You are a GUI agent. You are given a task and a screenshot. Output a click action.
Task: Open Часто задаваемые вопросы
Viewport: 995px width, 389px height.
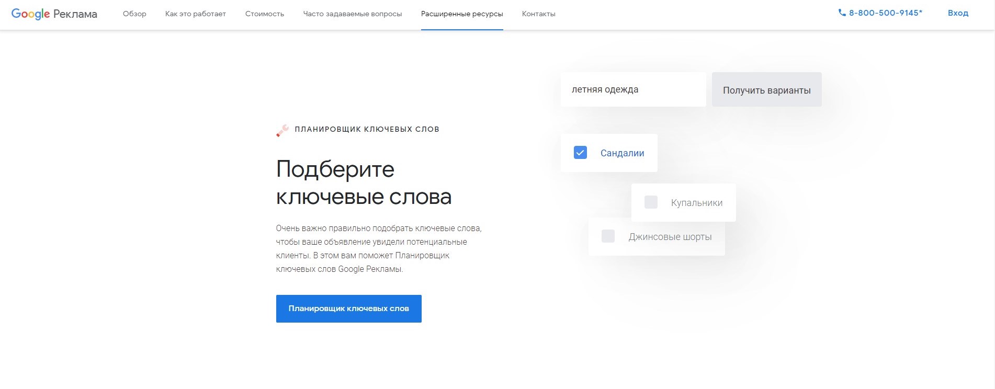pyautogui.click(x=353, y=14)
